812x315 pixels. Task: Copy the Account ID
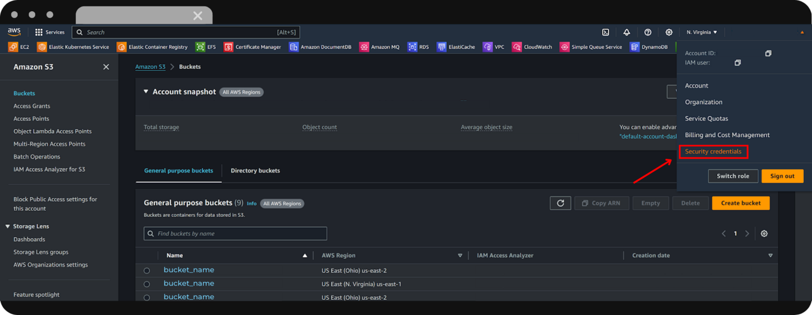tap(768, 53)
